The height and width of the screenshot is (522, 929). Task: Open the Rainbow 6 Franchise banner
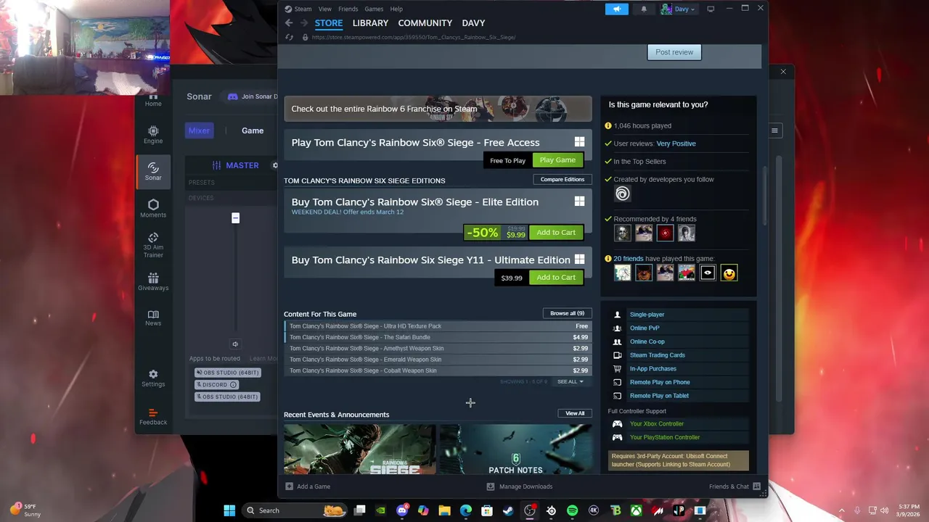tap(438, 109)
